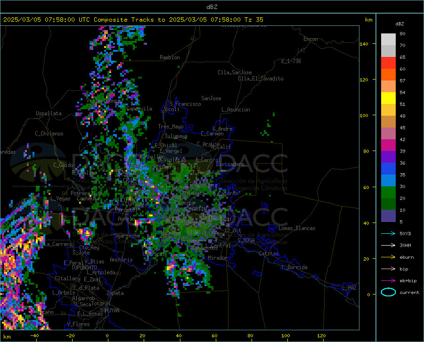
Task: Click the 'current' legend label
Action: 409,292
